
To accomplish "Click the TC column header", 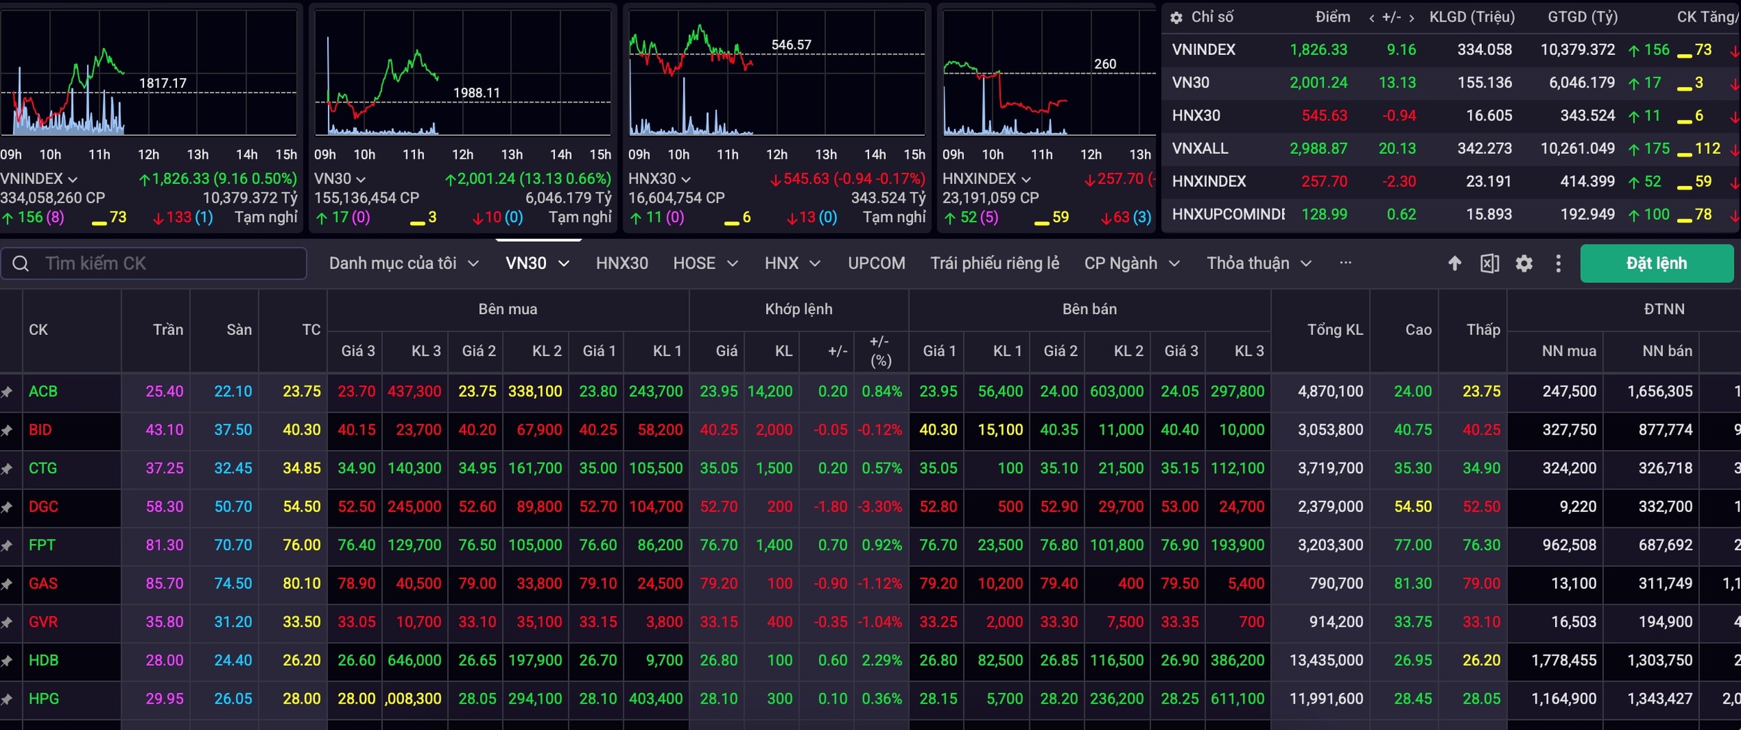I will click(x=293, y=330).
